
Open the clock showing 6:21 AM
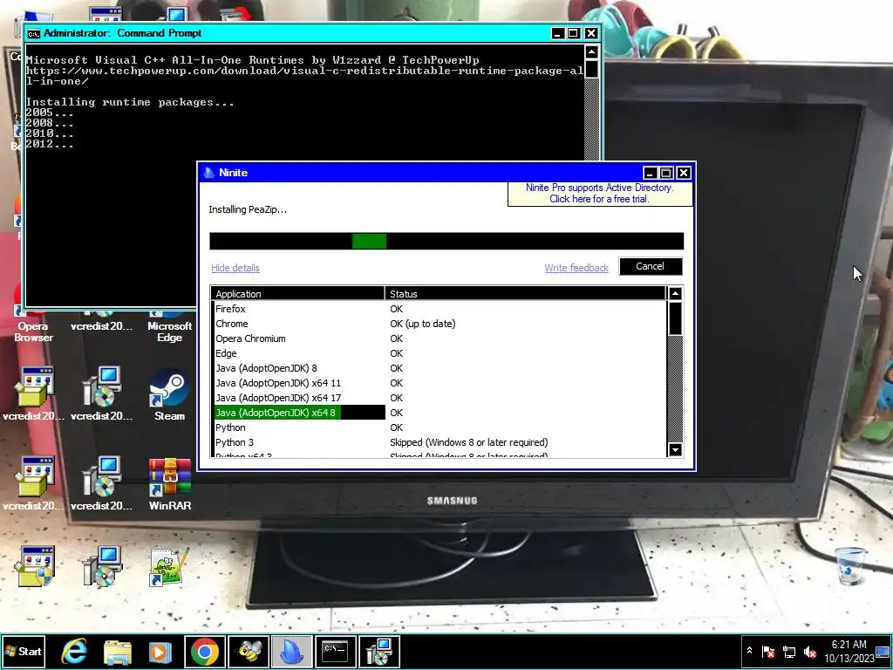849,651
